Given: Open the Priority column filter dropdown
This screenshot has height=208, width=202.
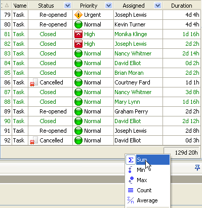Looking at the screenshot, I should 108,6.
